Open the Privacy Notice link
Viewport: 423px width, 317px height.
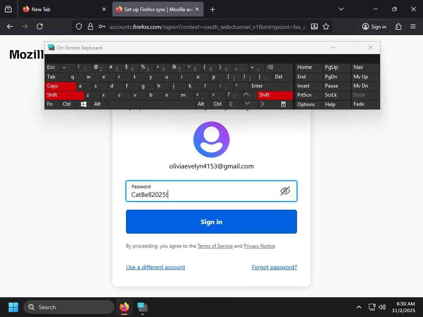(x=259, y=246)
